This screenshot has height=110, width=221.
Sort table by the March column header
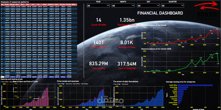[18, 4]
